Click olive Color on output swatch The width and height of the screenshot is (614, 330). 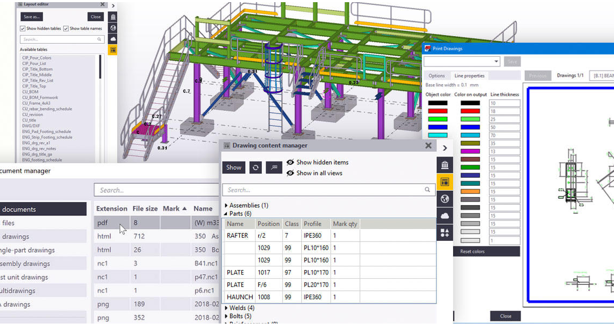point(470,143)
